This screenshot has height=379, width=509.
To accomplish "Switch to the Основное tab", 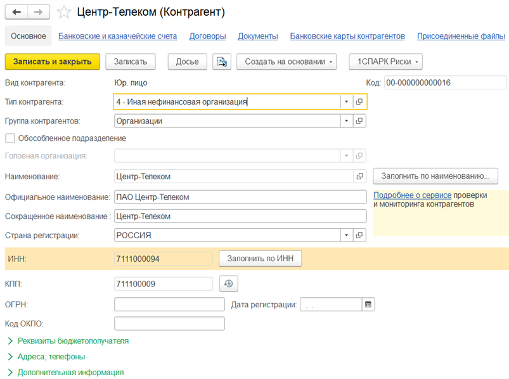I will coord(29,36).
